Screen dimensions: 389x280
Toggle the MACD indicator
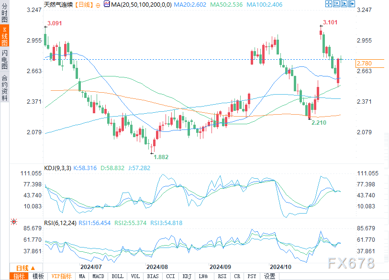point(98,276)
